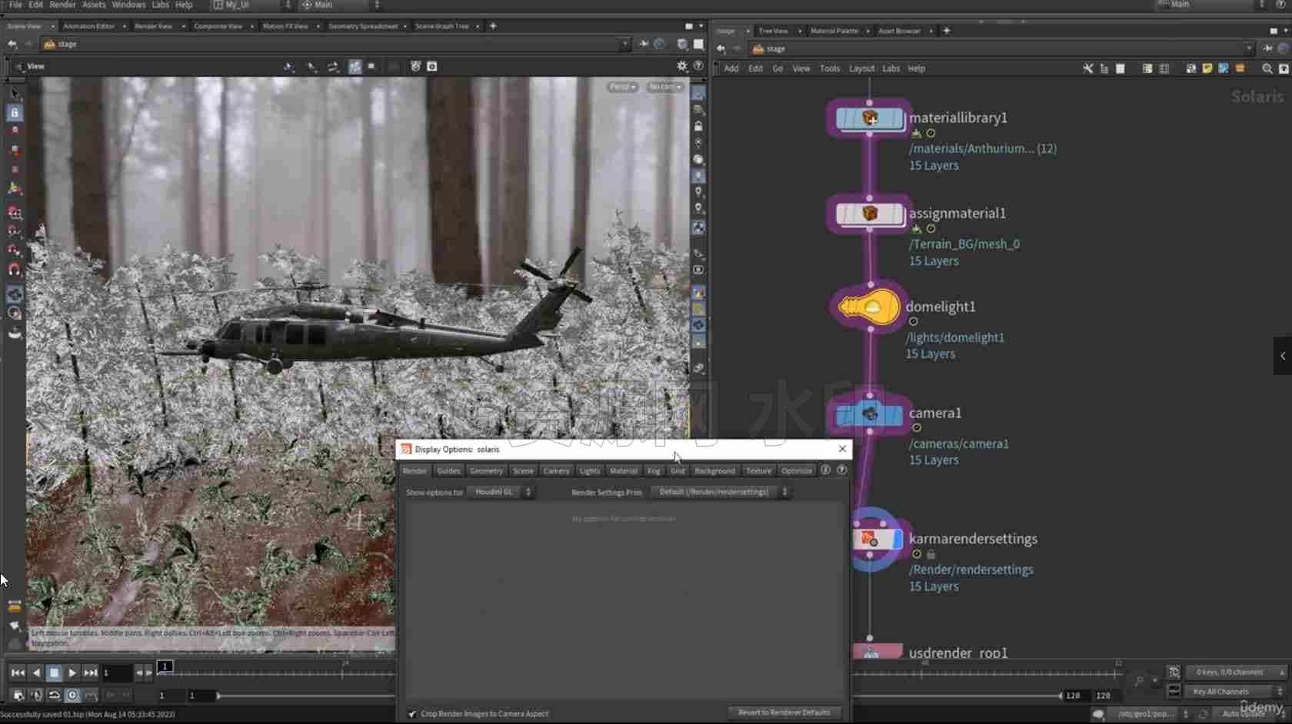Click the materiallibrary1 node icon

coord(870,118)
